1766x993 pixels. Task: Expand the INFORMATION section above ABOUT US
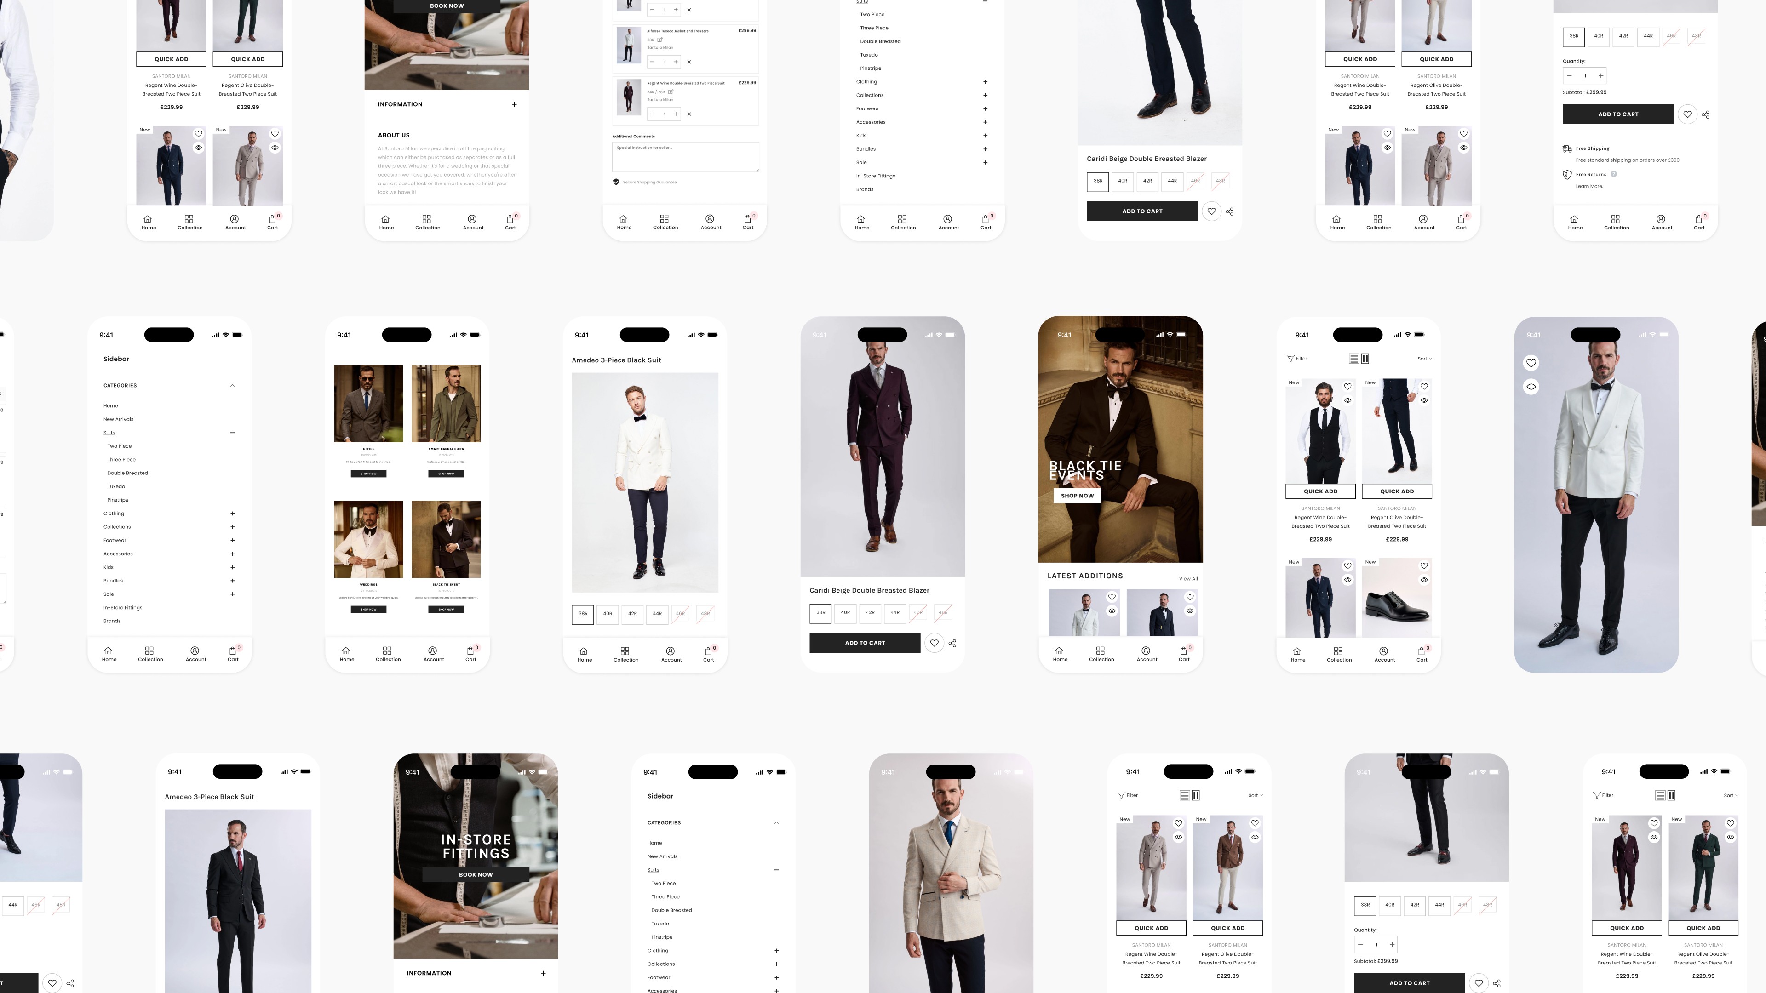tap(514, 105)
